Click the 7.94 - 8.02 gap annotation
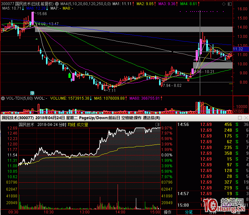 tap(172, 86)
